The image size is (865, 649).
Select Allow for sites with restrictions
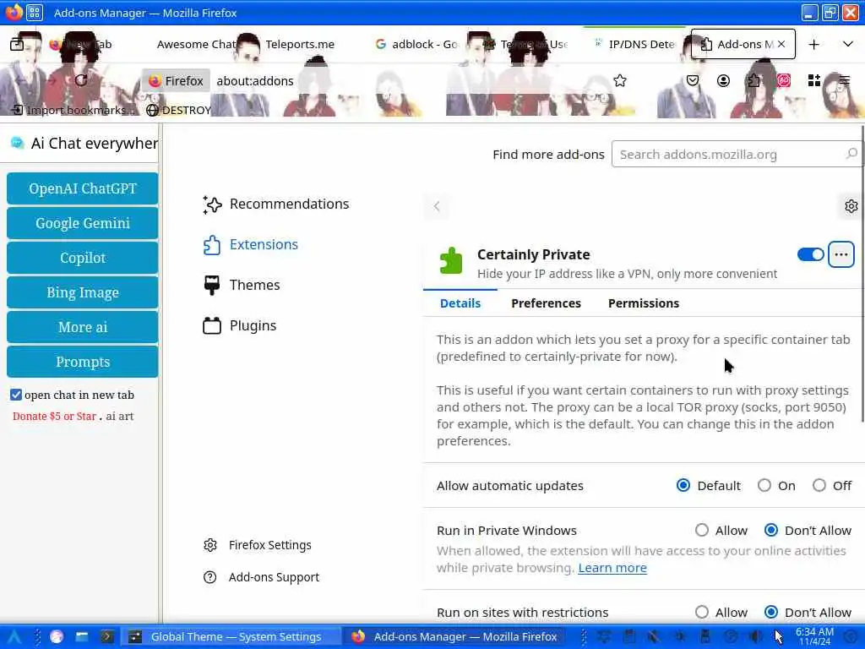click(x=702, y=612)
